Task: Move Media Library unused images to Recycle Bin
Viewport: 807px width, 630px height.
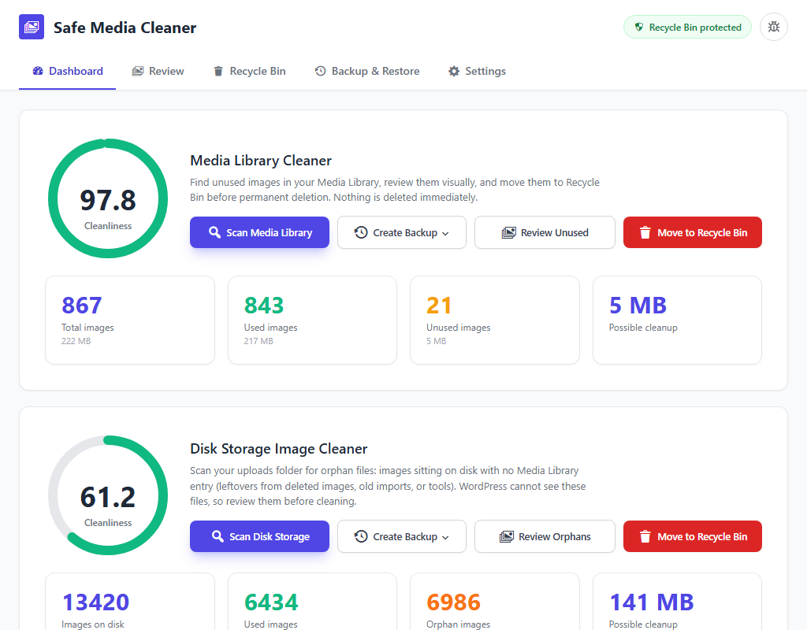Action: tap(692, 232)
